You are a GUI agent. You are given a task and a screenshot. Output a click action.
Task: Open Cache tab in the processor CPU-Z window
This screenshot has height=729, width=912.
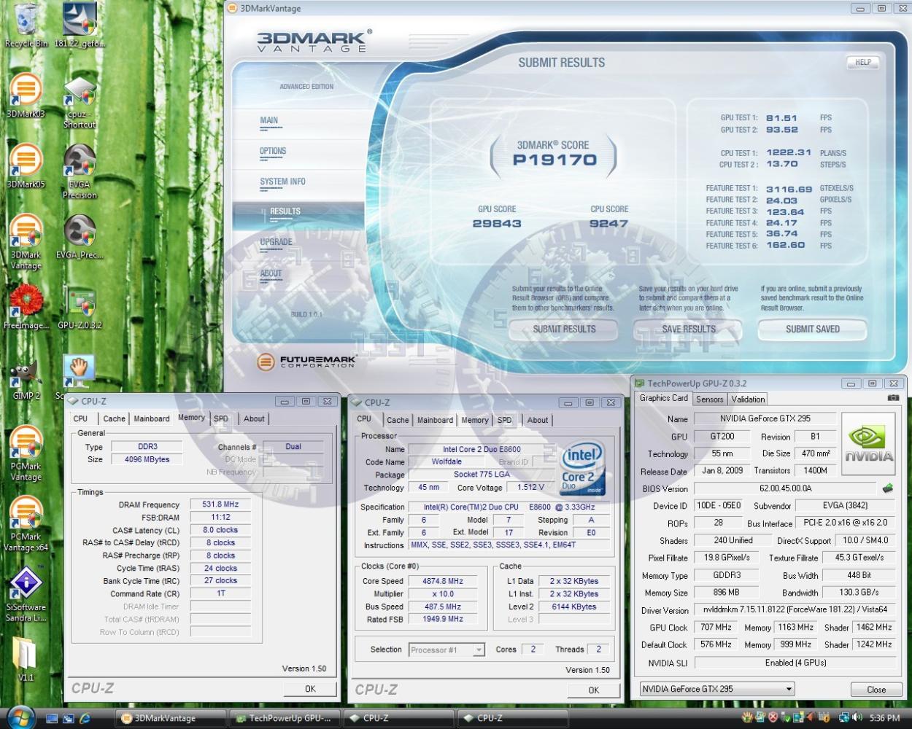point(398,420)
